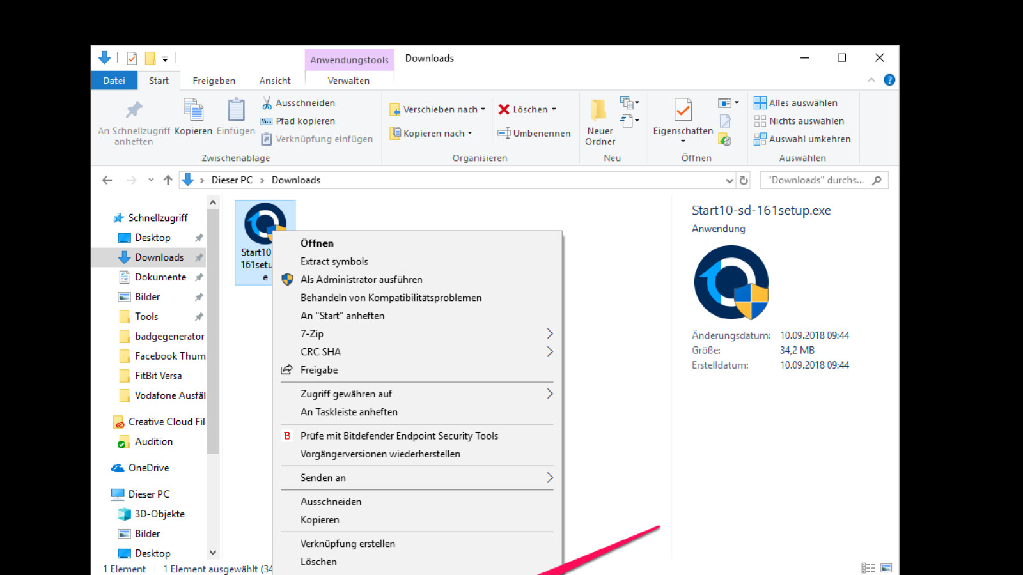Choose Als Administrator ausführen from context menu
Viewport: 1023px width, 575px height.
click(x=361, y=279)
